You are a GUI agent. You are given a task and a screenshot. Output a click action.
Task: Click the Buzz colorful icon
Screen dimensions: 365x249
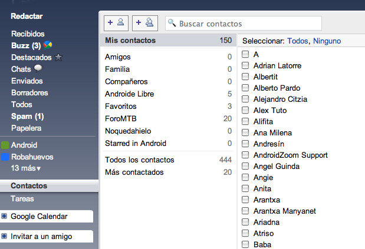pyautogui.click(x=48, y=45)
